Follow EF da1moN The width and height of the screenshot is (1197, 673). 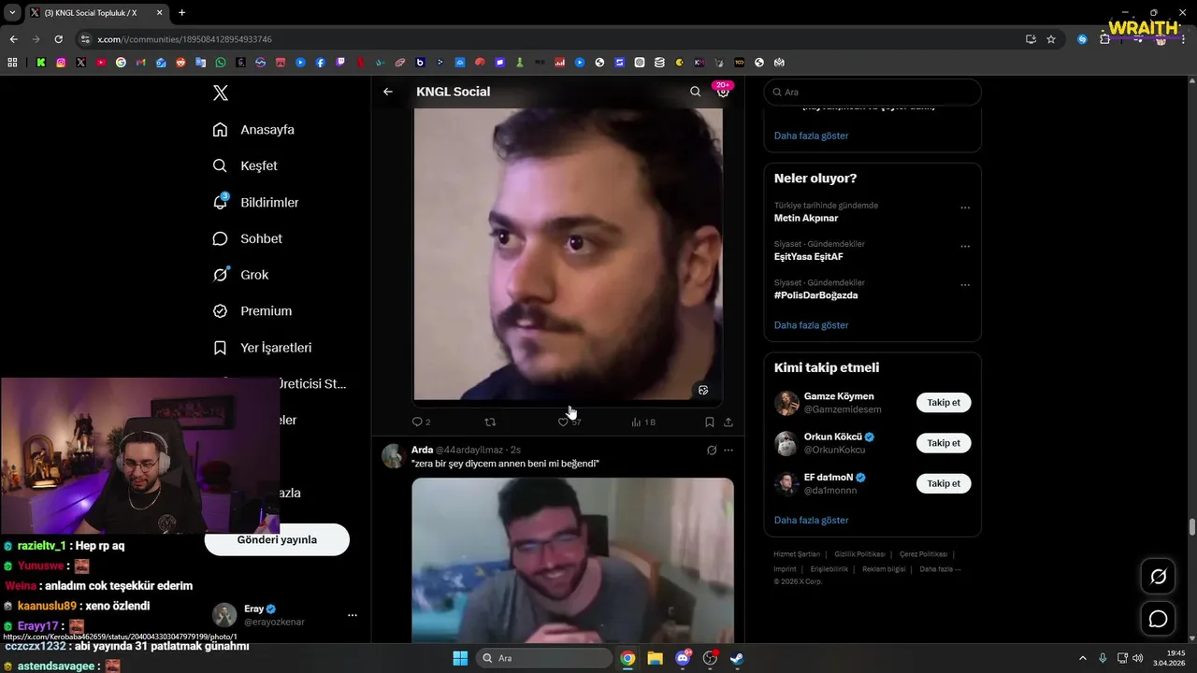click(x=944, y=483)
